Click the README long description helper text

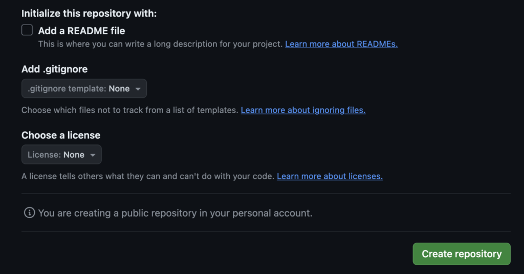pyautogui.click(x=160, y=44)
